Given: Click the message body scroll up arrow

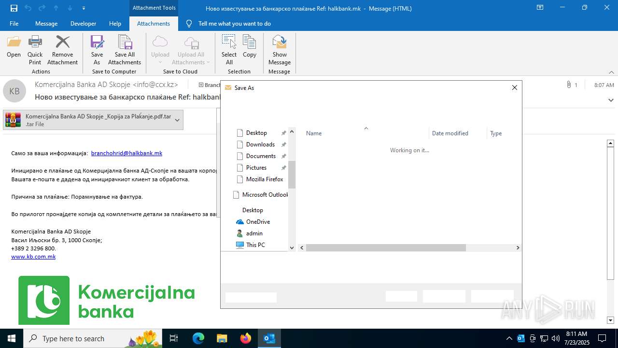Looking at the screenshot, I should click(610, 143).
